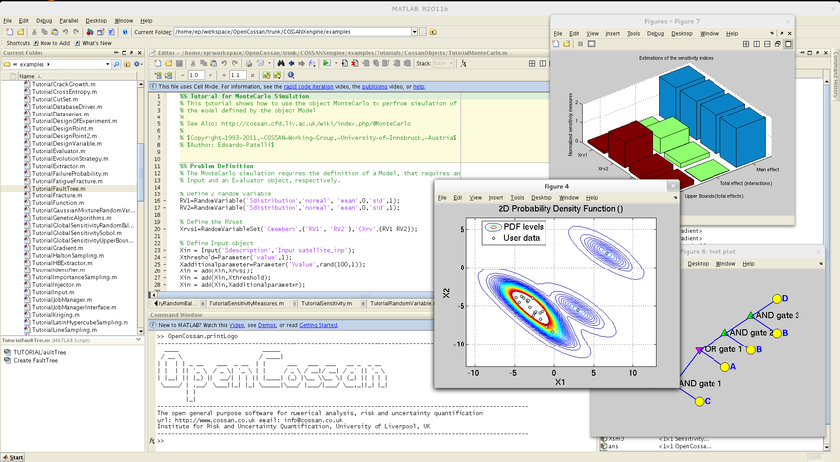
Task: Toggle the file-type column header checkbox beside Name
Action: 12,76
